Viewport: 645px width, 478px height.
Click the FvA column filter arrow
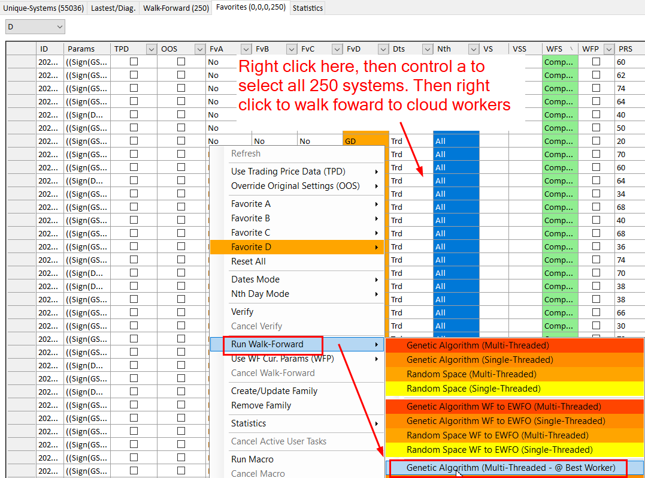click(246, 49)
